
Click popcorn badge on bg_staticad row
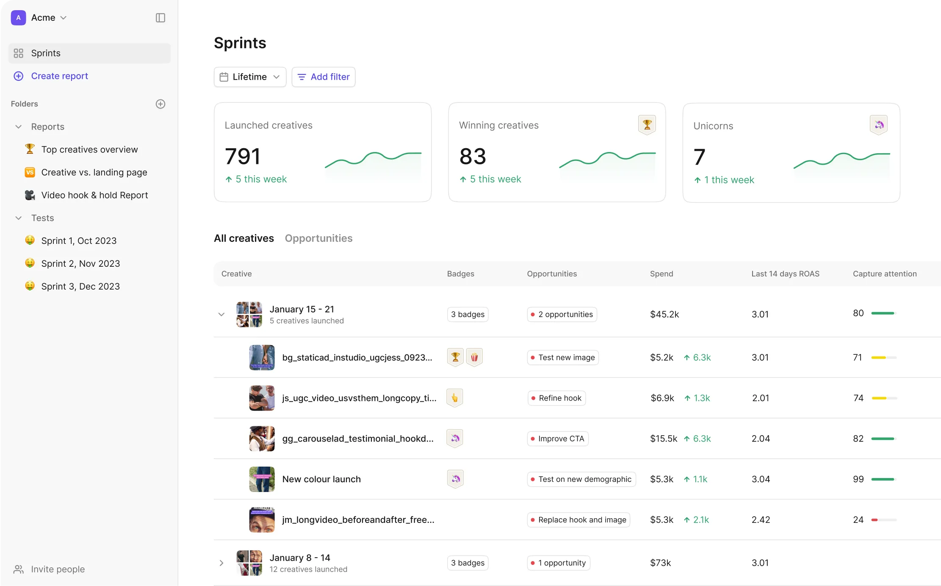tap(474, 357)
